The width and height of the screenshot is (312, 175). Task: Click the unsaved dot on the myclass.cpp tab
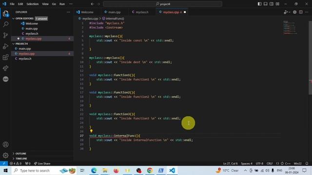pos(185,12)
